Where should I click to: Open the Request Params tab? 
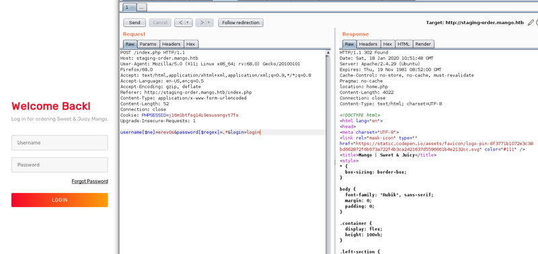148,44
